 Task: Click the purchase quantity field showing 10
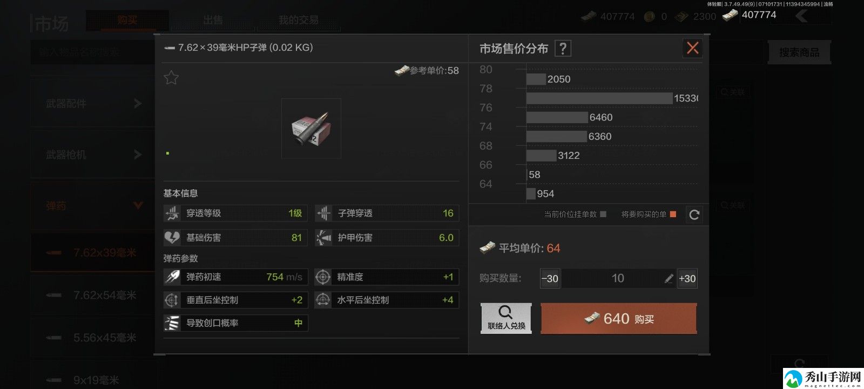click(x=618, y=278)
